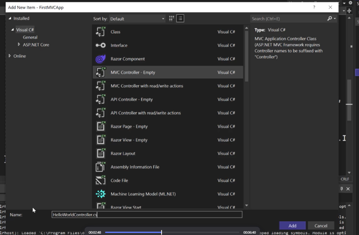Choose the Machine Learning Model icon
The height and width of the screenshot is (235, 359).
pos(101,194)
